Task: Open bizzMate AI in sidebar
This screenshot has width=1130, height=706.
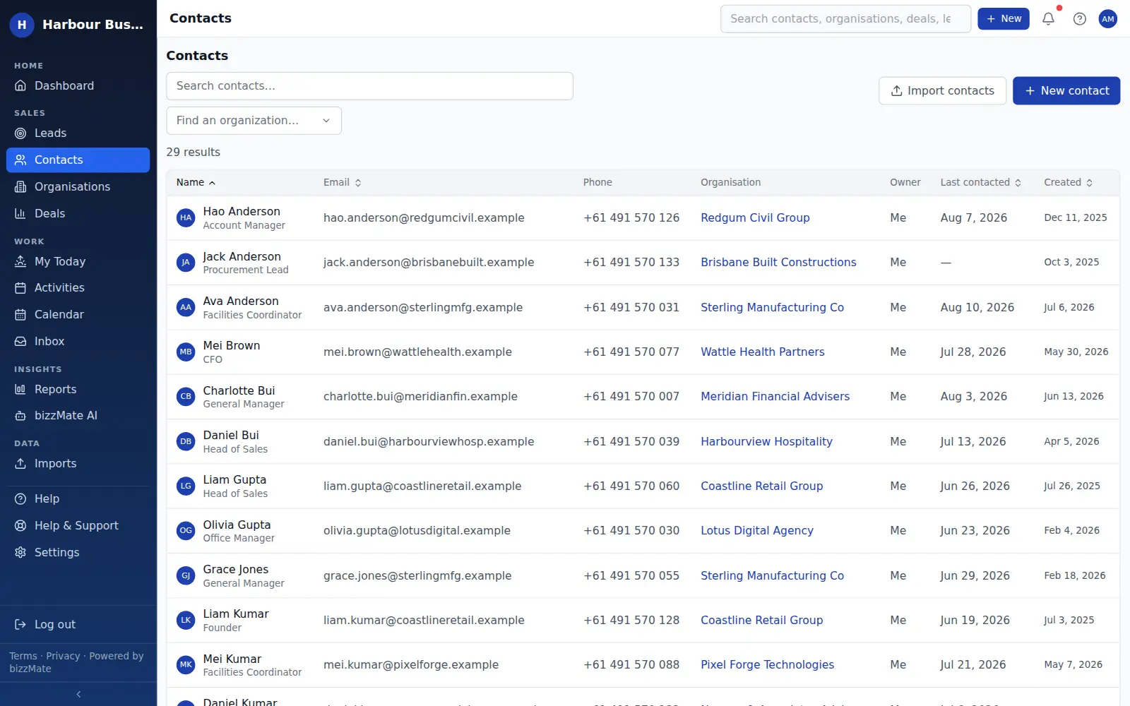Action: click(78, 415)
